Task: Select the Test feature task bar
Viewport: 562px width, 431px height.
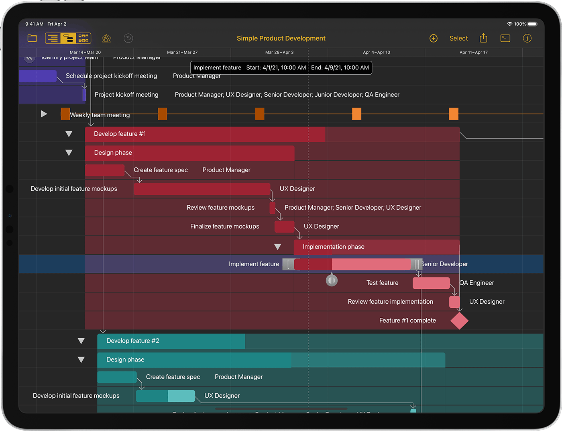Action: (431, 283)
